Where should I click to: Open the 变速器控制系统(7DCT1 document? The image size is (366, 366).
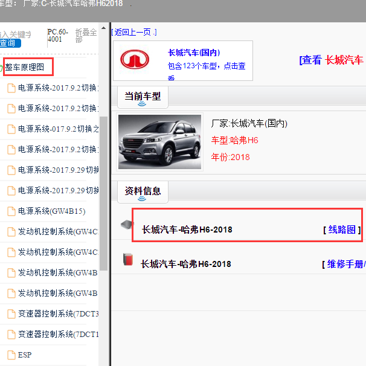[x=59, y=334]
